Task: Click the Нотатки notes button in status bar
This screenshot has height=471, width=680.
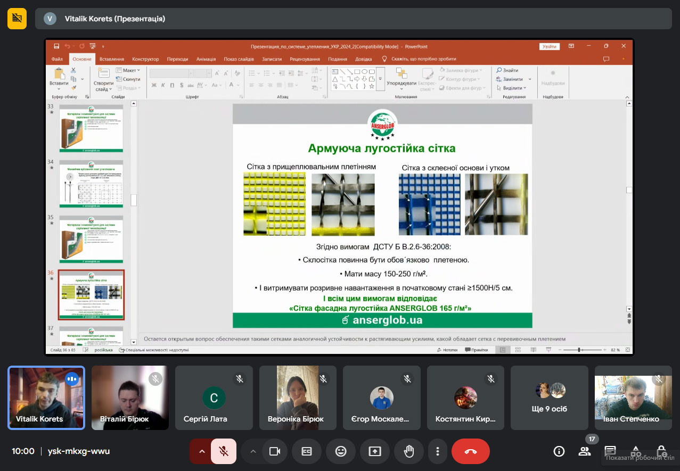Action: click(447, 350)
